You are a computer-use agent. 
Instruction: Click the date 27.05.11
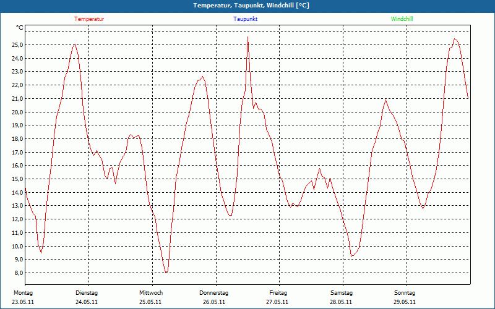coord(277,302)
